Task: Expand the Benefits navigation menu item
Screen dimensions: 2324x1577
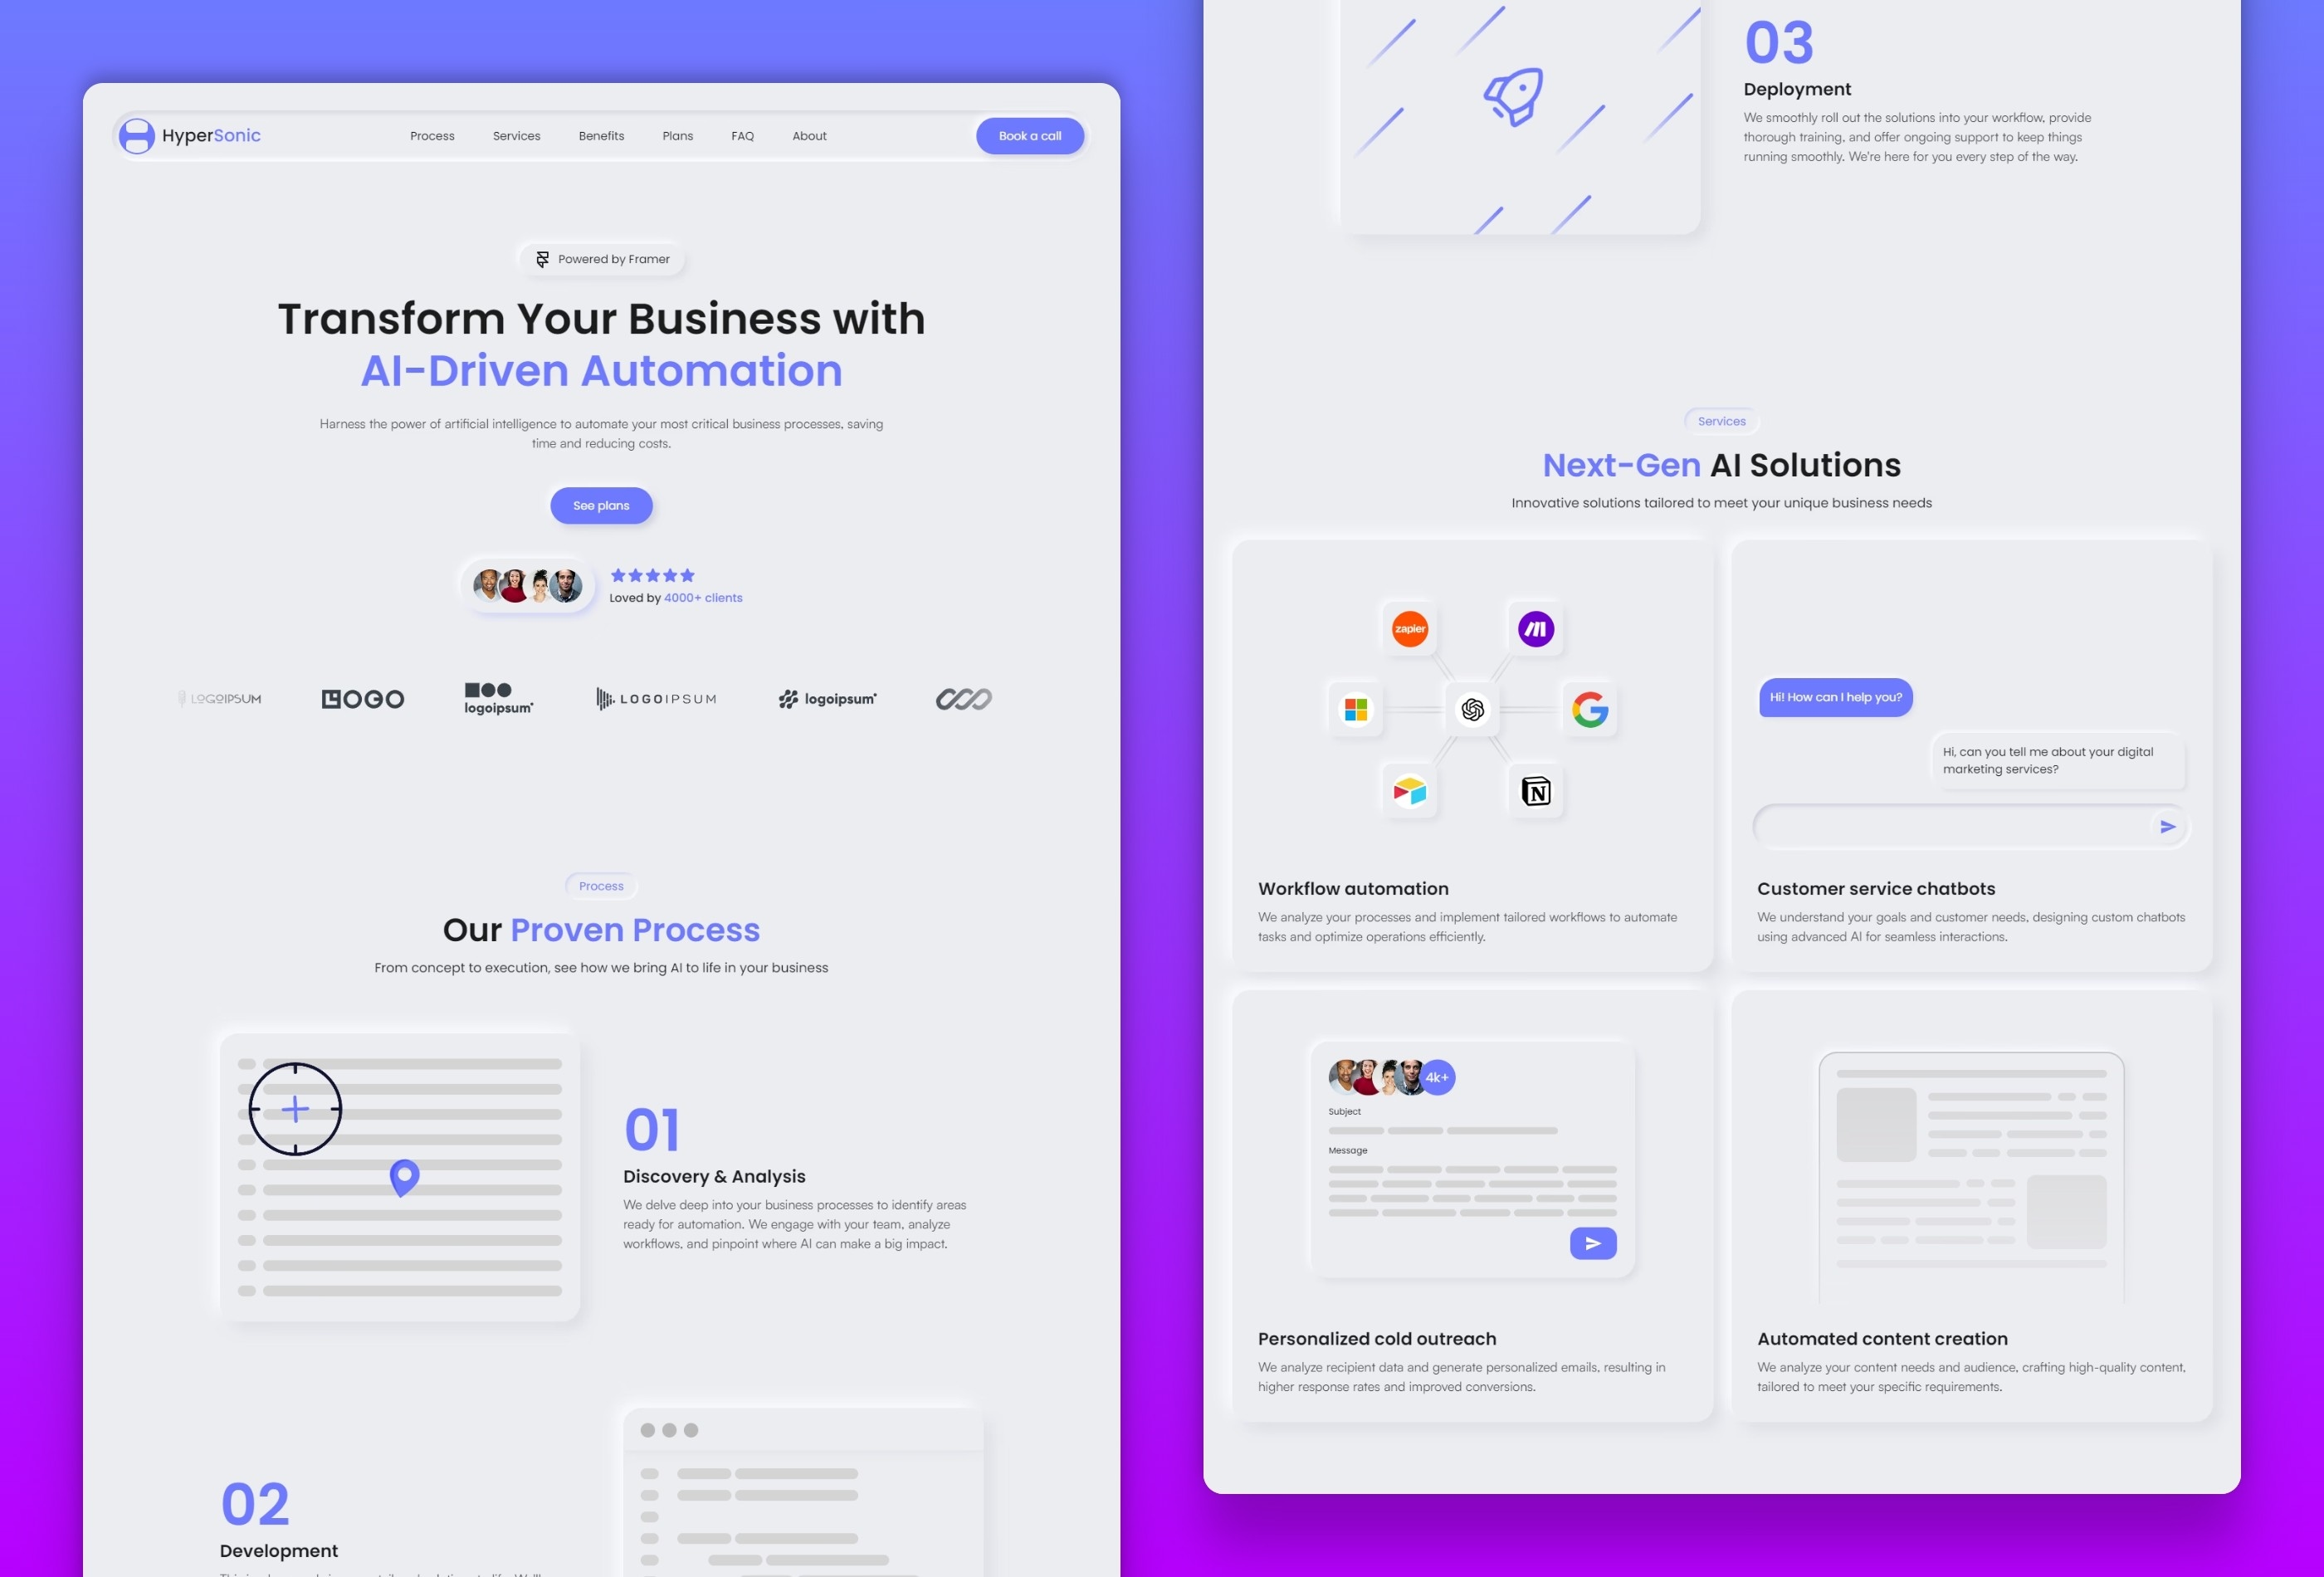Action: click(600, 135)
